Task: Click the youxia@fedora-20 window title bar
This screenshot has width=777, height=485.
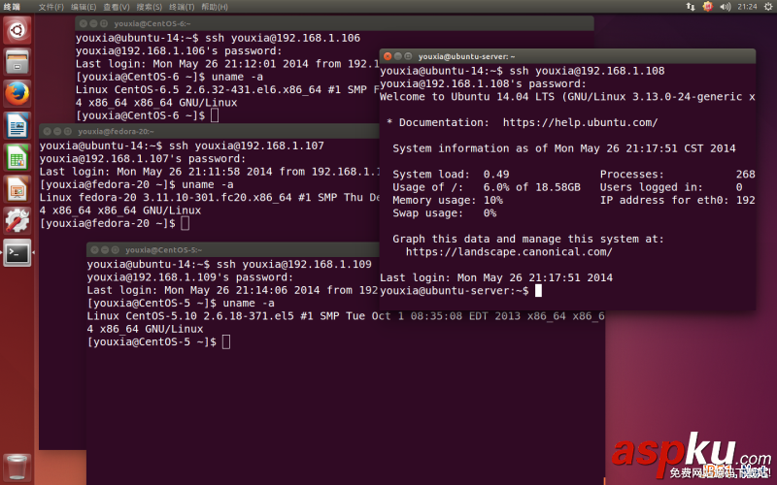Action: 209,131
